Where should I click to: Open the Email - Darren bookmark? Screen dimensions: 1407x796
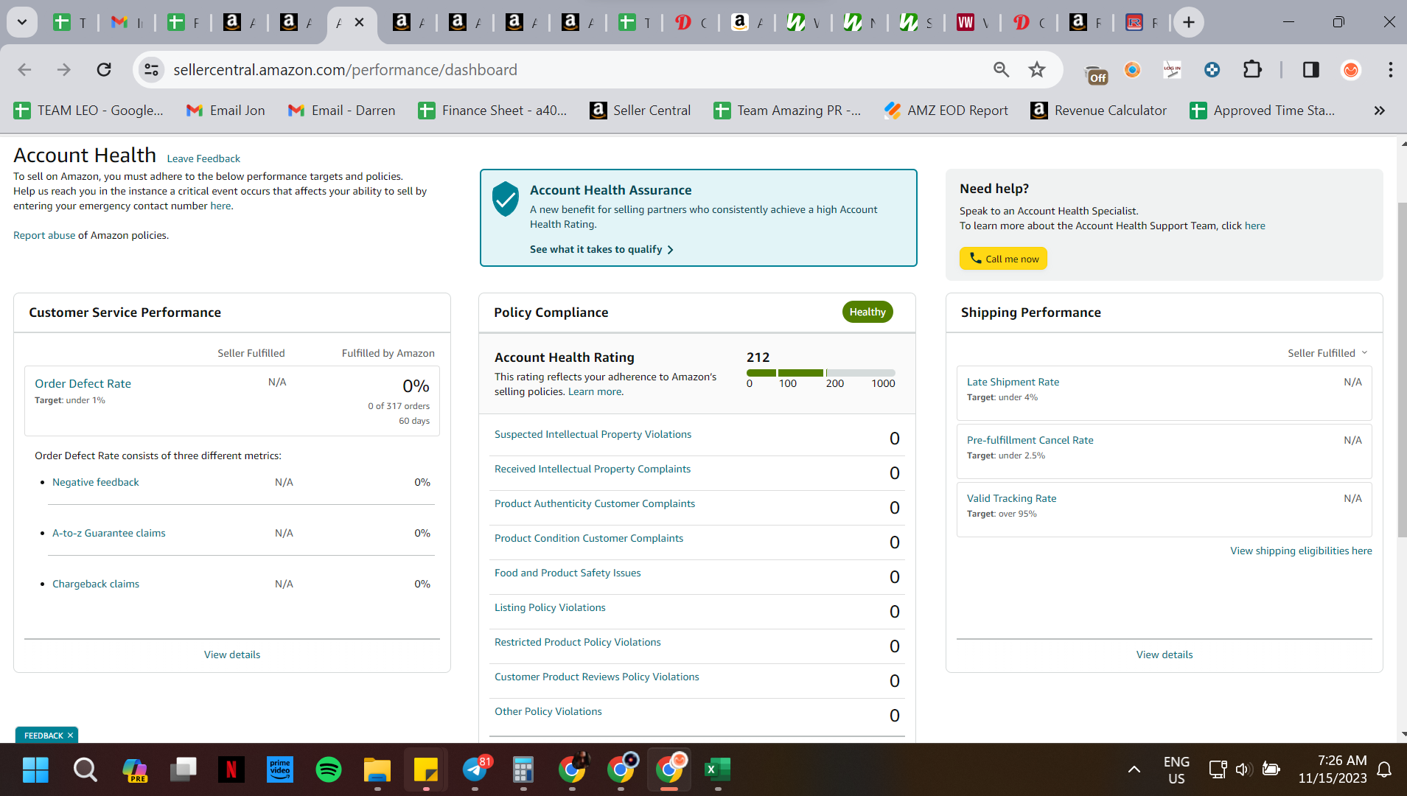[341, 111]
